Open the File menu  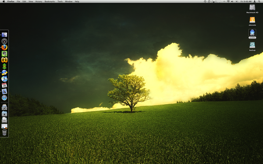[18, 1]
